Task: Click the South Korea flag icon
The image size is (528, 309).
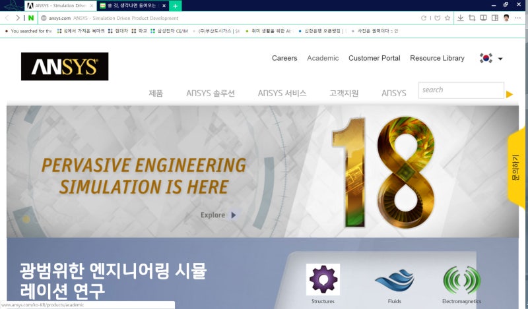Action: pos(486,58)
